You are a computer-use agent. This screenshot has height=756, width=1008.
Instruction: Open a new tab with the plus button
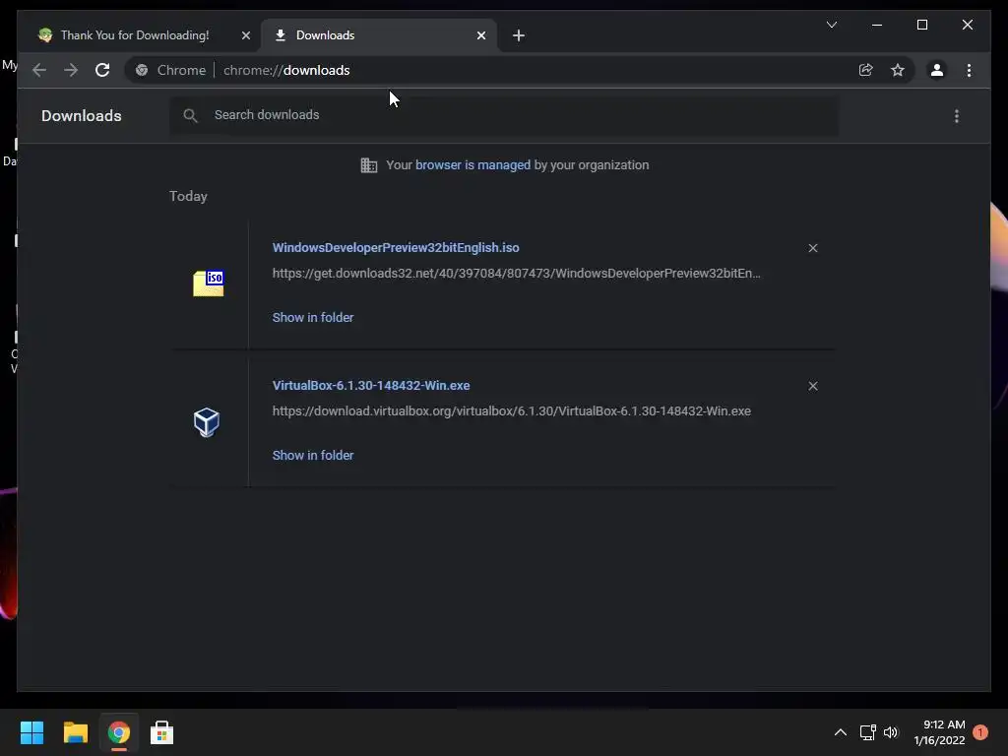point(519,35)
